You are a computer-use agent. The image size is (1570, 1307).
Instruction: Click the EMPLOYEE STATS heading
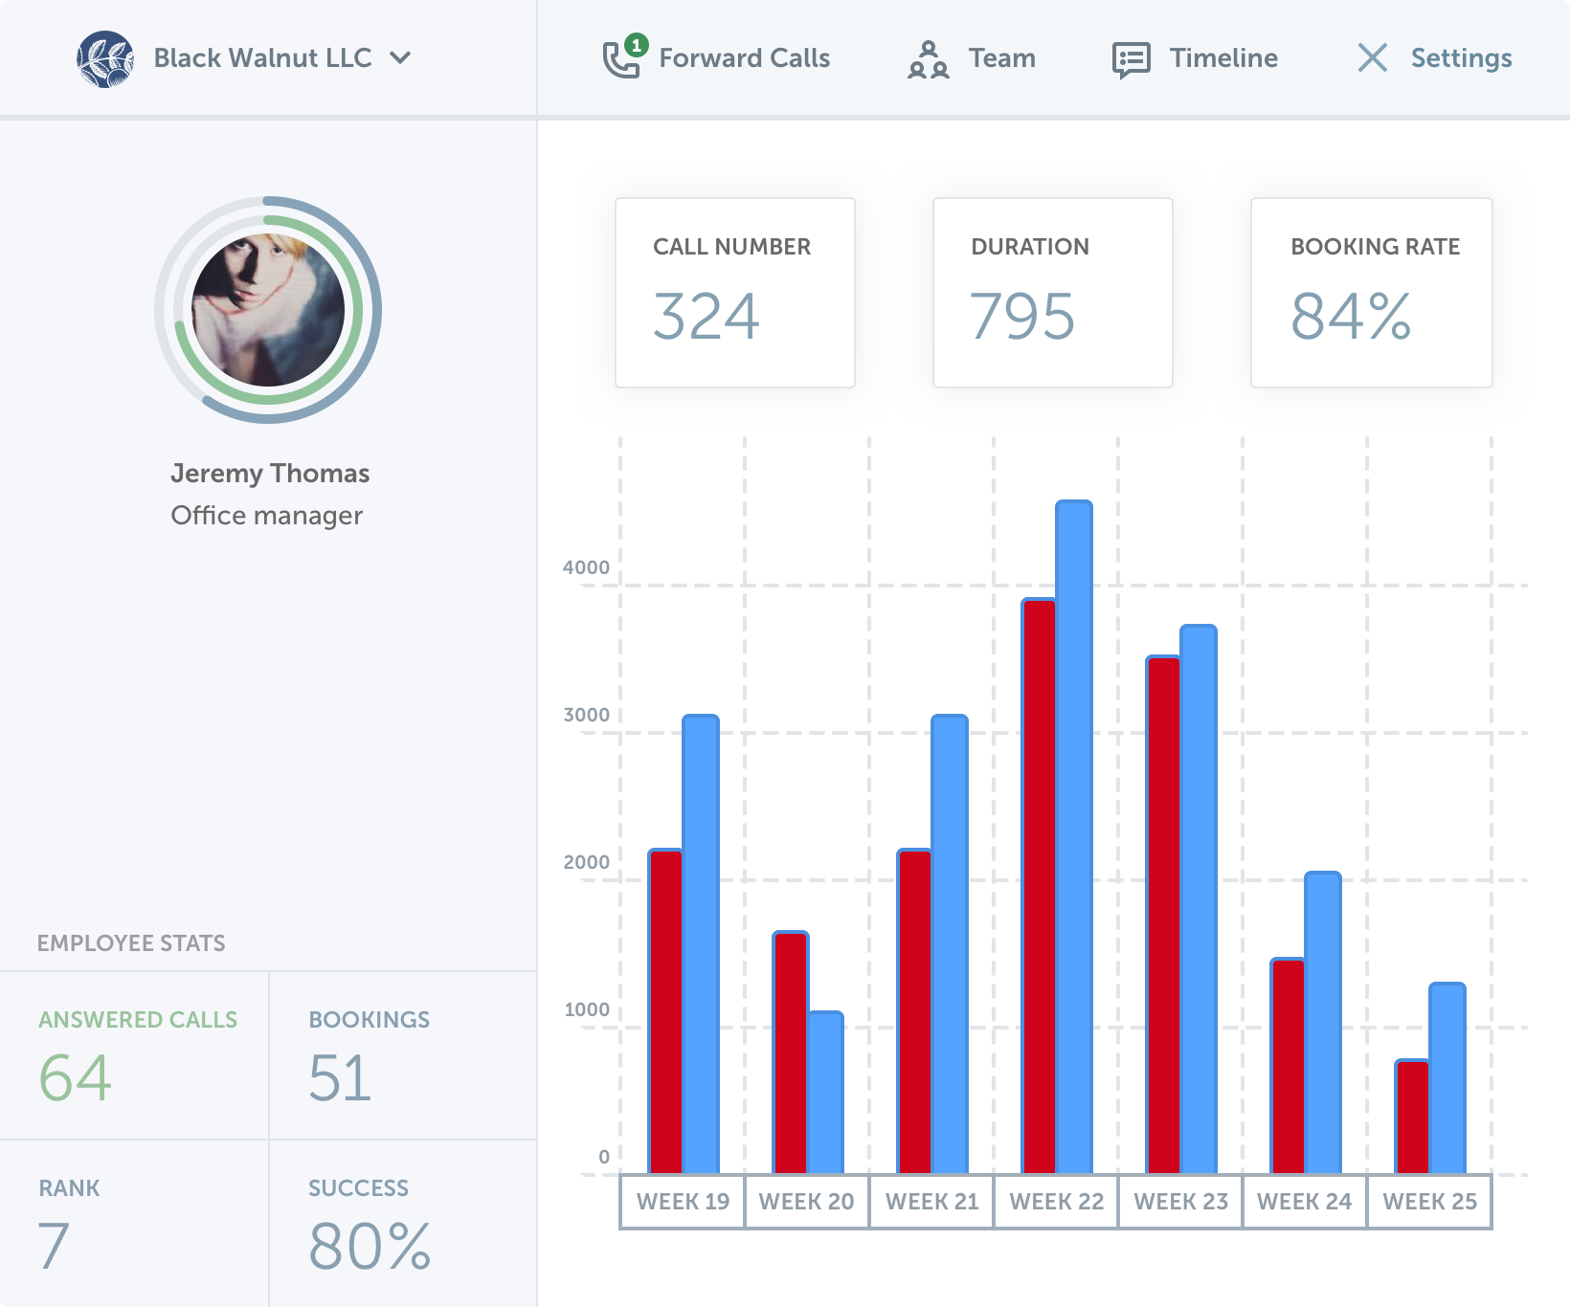(x=131, y=943)
